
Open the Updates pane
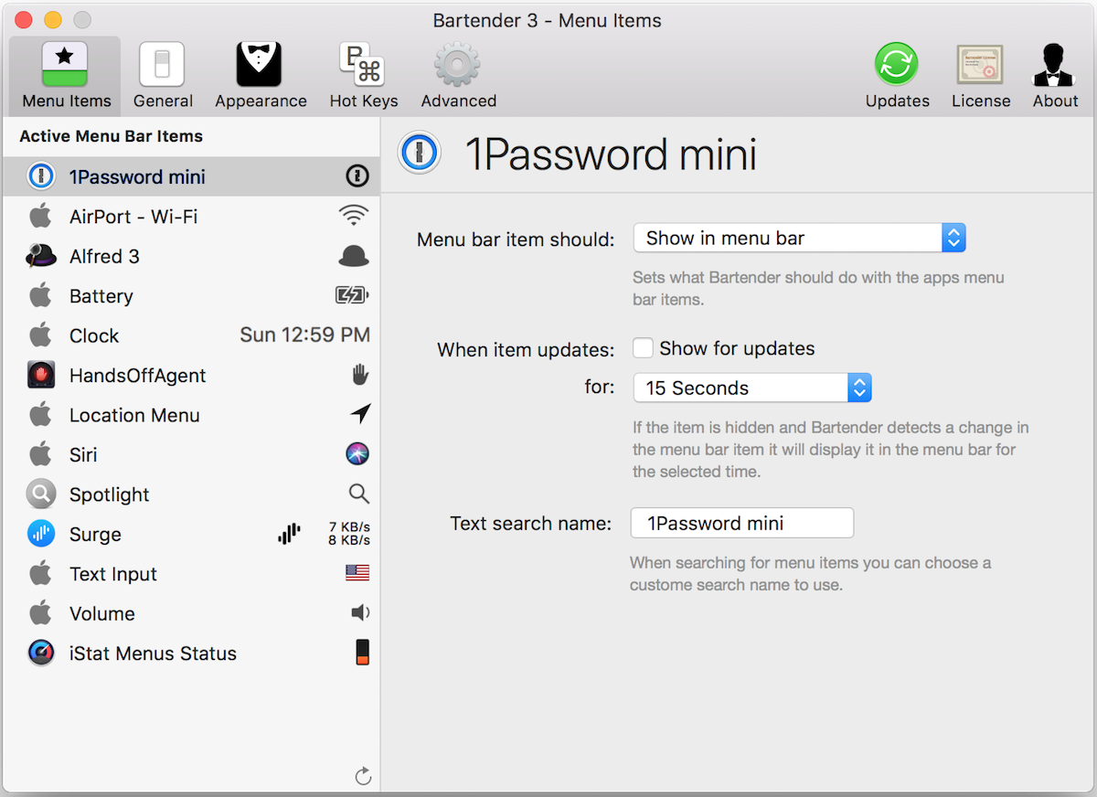pyautogui.click(x=897, y=77)
